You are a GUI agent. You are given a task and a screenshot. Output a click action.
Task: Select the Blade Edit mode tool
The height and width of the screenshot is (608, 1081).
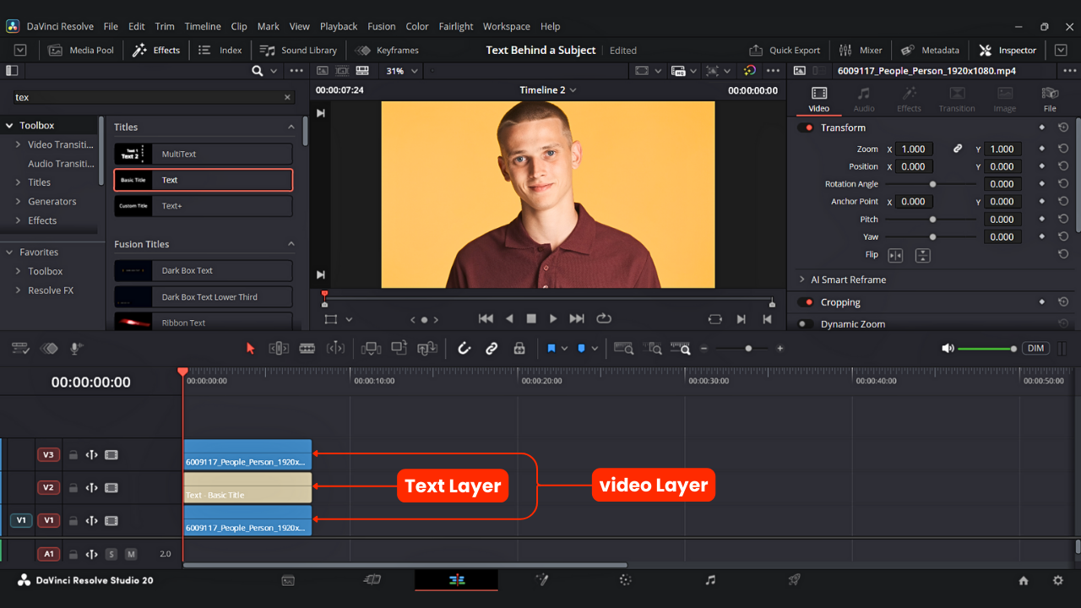coord(307,348)
